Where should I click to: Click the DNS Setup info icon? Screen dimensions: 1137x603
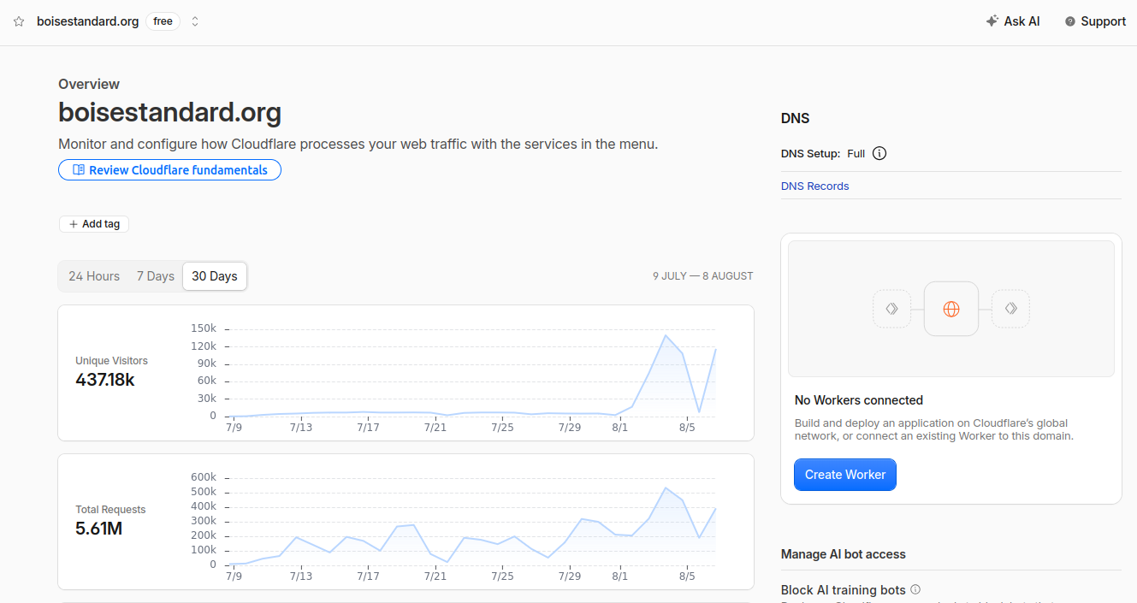coord(879,154)
